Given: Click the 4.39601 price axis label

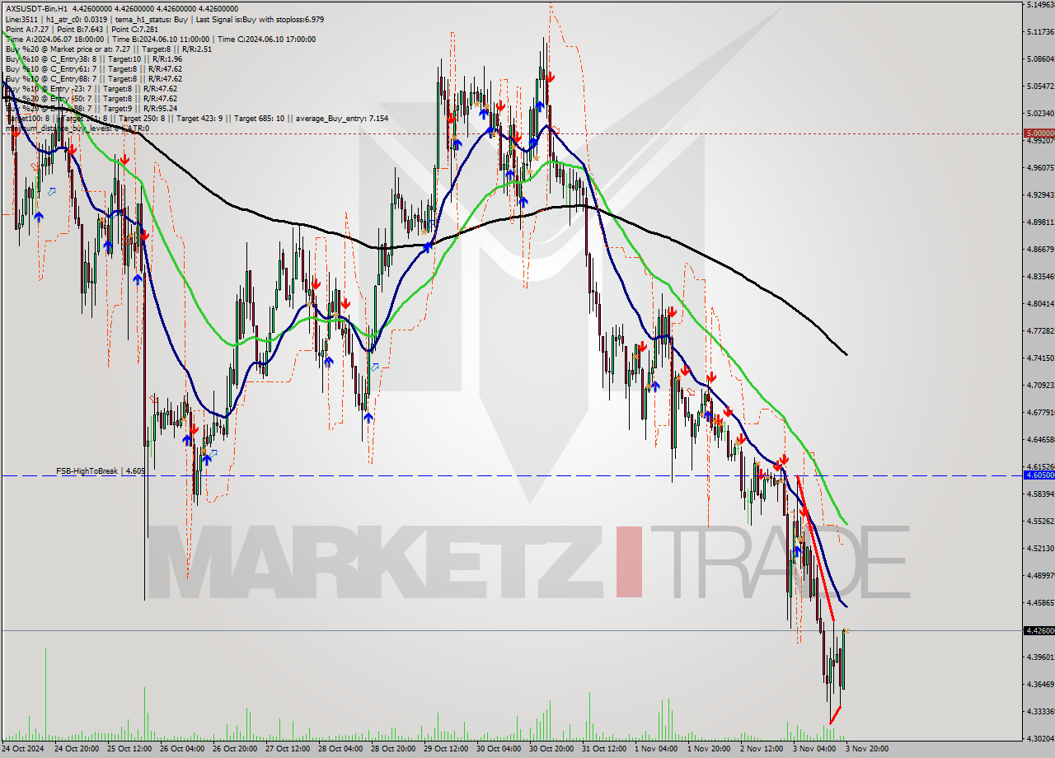Looking at the screenshot, I should (x=1040, y=657).
